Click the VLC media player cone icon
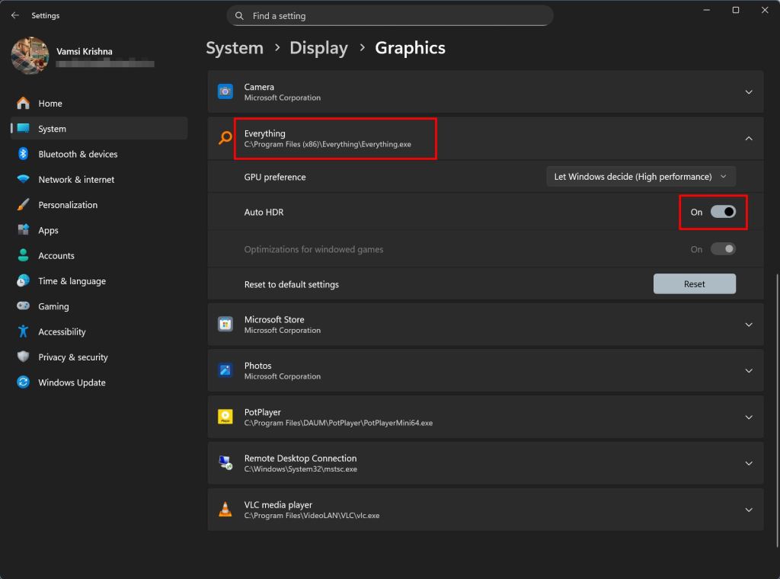The height and width of the screenshot is (579, 780). [225, 510]
